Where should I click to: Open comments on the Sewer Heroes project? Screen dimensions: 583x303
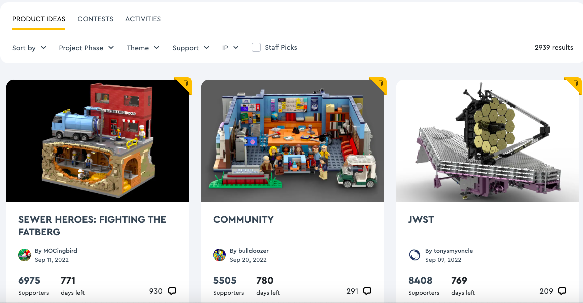tap(172, 291)
